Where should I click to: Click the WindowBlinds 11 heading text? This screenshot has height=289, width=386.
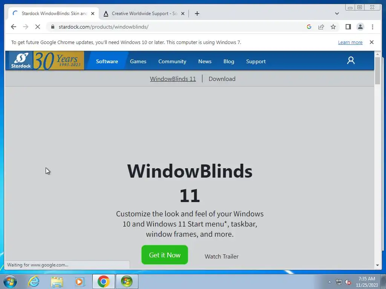(190, 183)
